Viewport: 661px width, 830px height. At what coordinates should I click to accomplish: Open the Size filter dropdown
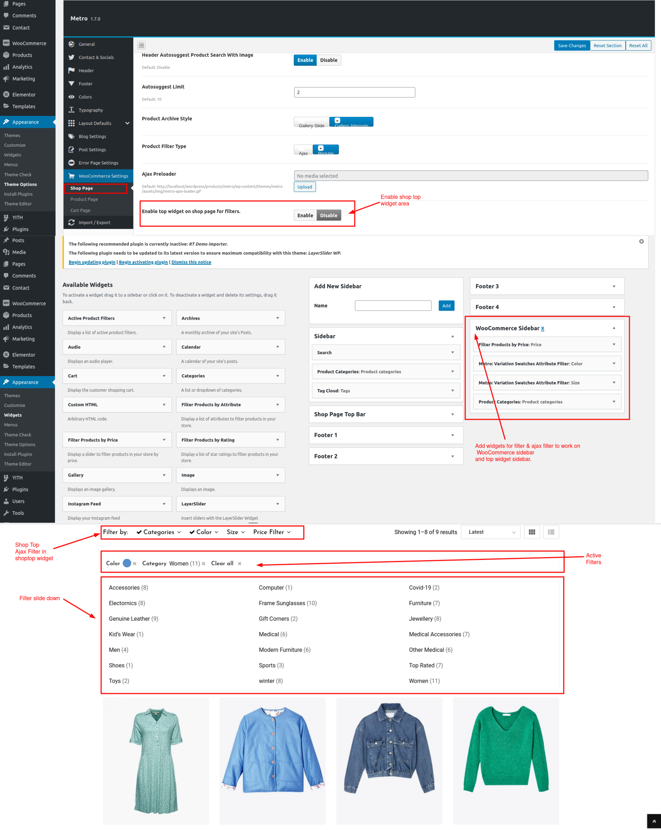pyautogui.click(x=236, y=532)
